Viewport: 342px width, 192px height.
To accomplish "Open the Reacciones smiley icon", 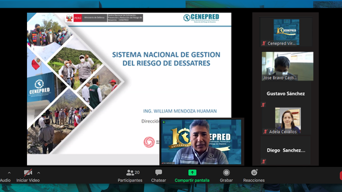I will tap(254, 172).
